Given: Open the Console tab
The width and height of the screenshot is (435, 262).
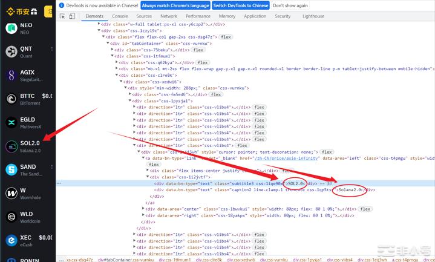Looking at the screenshot, I should [120, 16].
